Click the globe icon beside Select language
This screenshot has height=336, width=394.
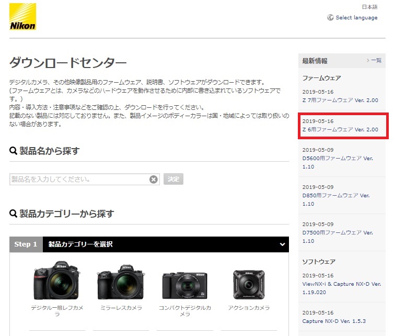coord(330,18)
